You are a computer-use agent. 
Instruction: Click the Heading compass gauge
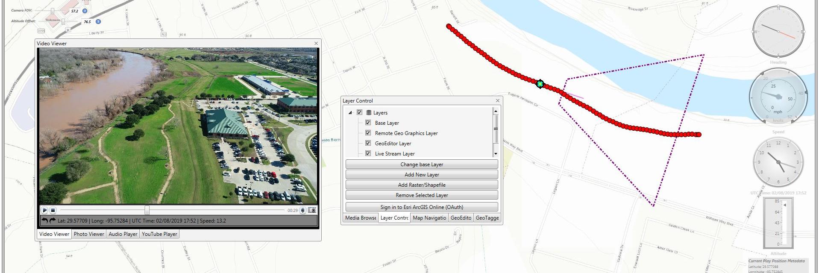pos(778,32)
